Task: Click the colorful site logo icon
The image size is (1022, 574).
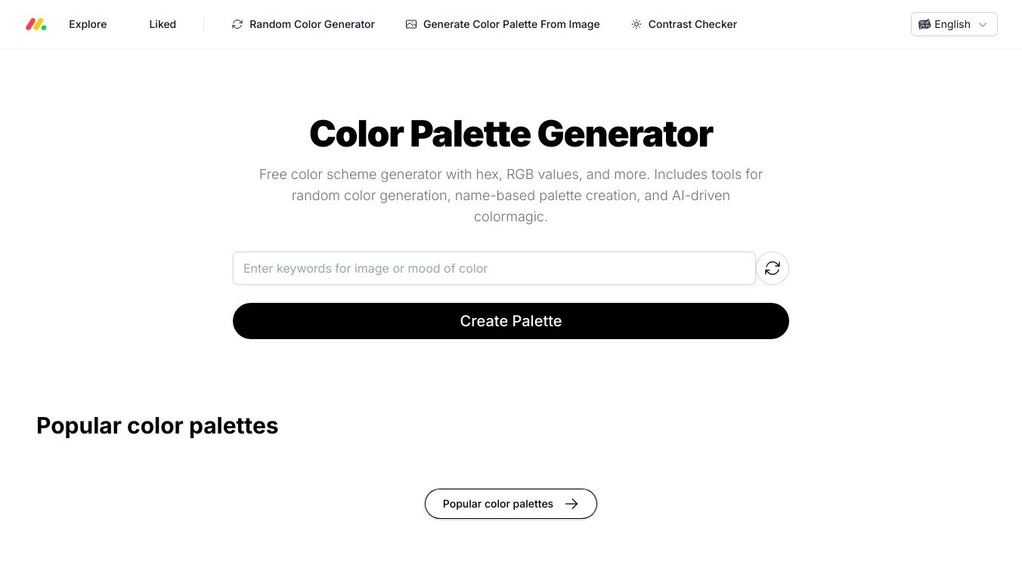Action: [x=36, y=24]
